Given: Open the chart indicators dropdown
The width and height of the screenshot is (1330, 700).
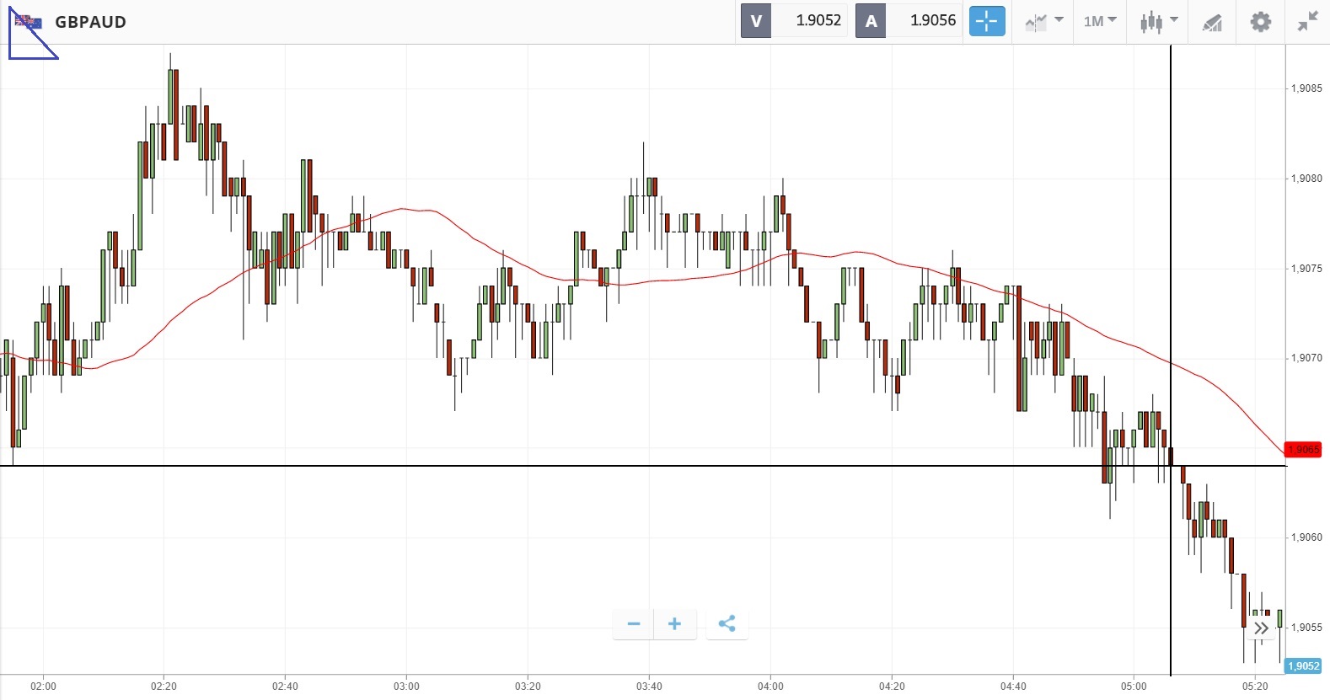Looking at the screenshot, I should tap(1044, 21).
